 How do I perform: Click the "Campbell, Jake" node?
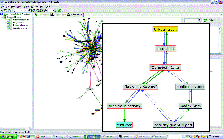(166, 67)
